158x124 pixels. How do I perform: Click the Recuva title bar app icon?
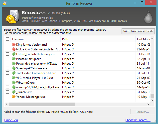4,3
